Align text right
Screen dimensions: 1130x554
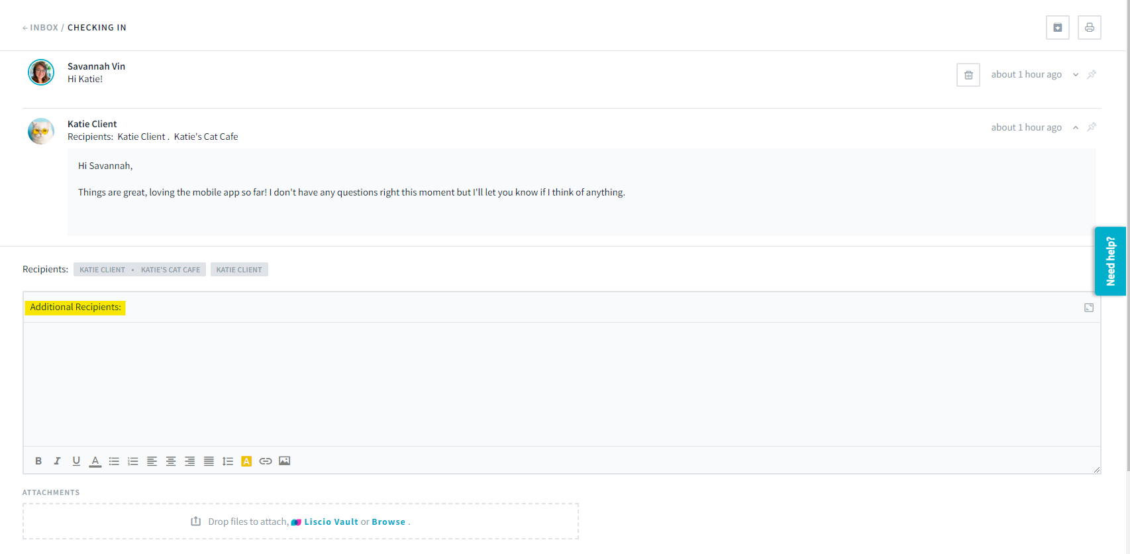pos(189,461)
